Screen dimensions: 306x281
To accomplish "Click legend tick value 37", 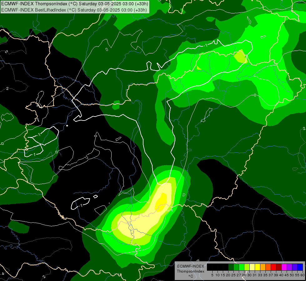I will coord(271,275).
